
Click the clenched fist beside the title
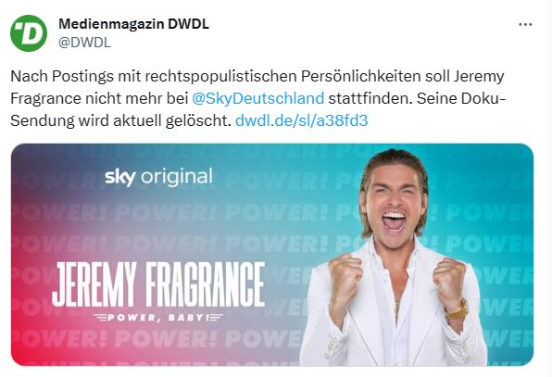[345, 277]
